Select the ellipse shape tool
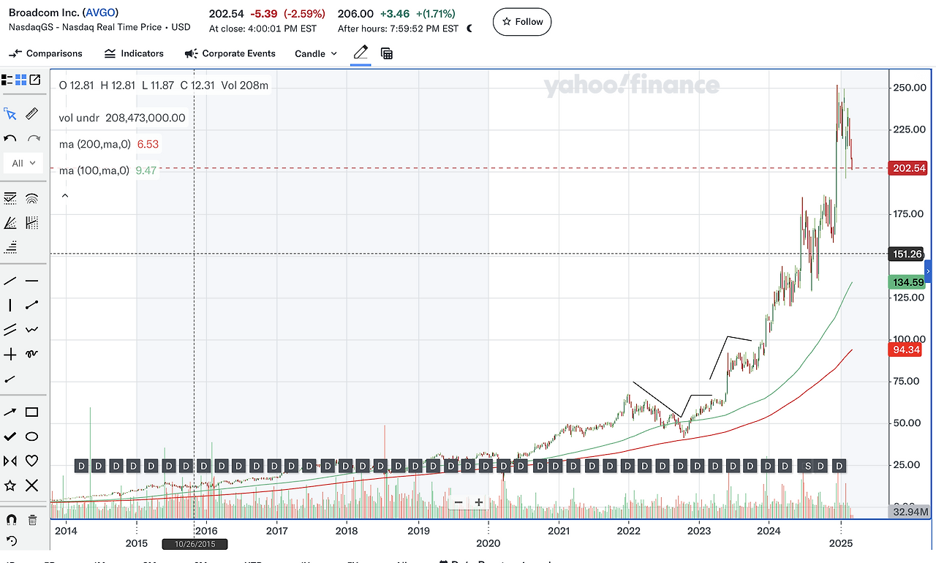This screenshot has width=936, height=563. click(32, 437)
